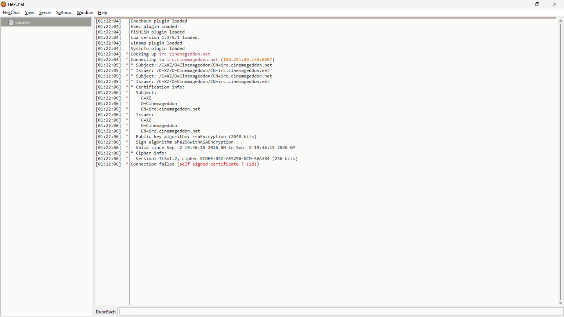Select the <none> server tab
This screenshot has height=317, width=564.
[x=23, y=22]
